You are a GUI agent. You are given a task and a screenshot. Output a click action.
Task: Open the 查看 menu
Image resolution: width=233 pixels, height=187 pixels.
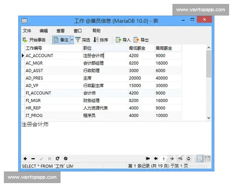pyautogui.click(x=61, y=31)
